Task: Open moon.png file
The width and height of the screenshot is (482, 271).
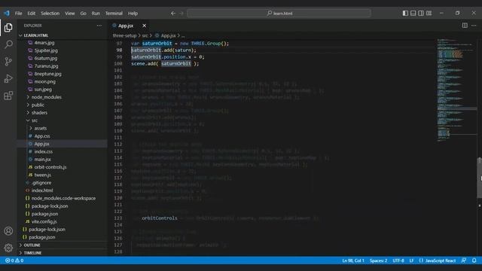Action: coord(45,81)
